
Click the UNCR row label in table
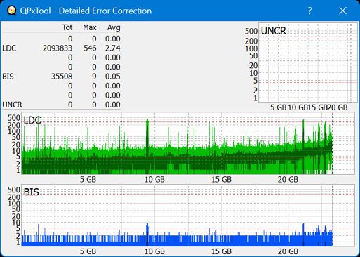12,105
